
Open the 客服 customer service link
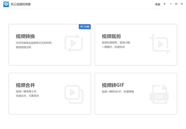157,4
